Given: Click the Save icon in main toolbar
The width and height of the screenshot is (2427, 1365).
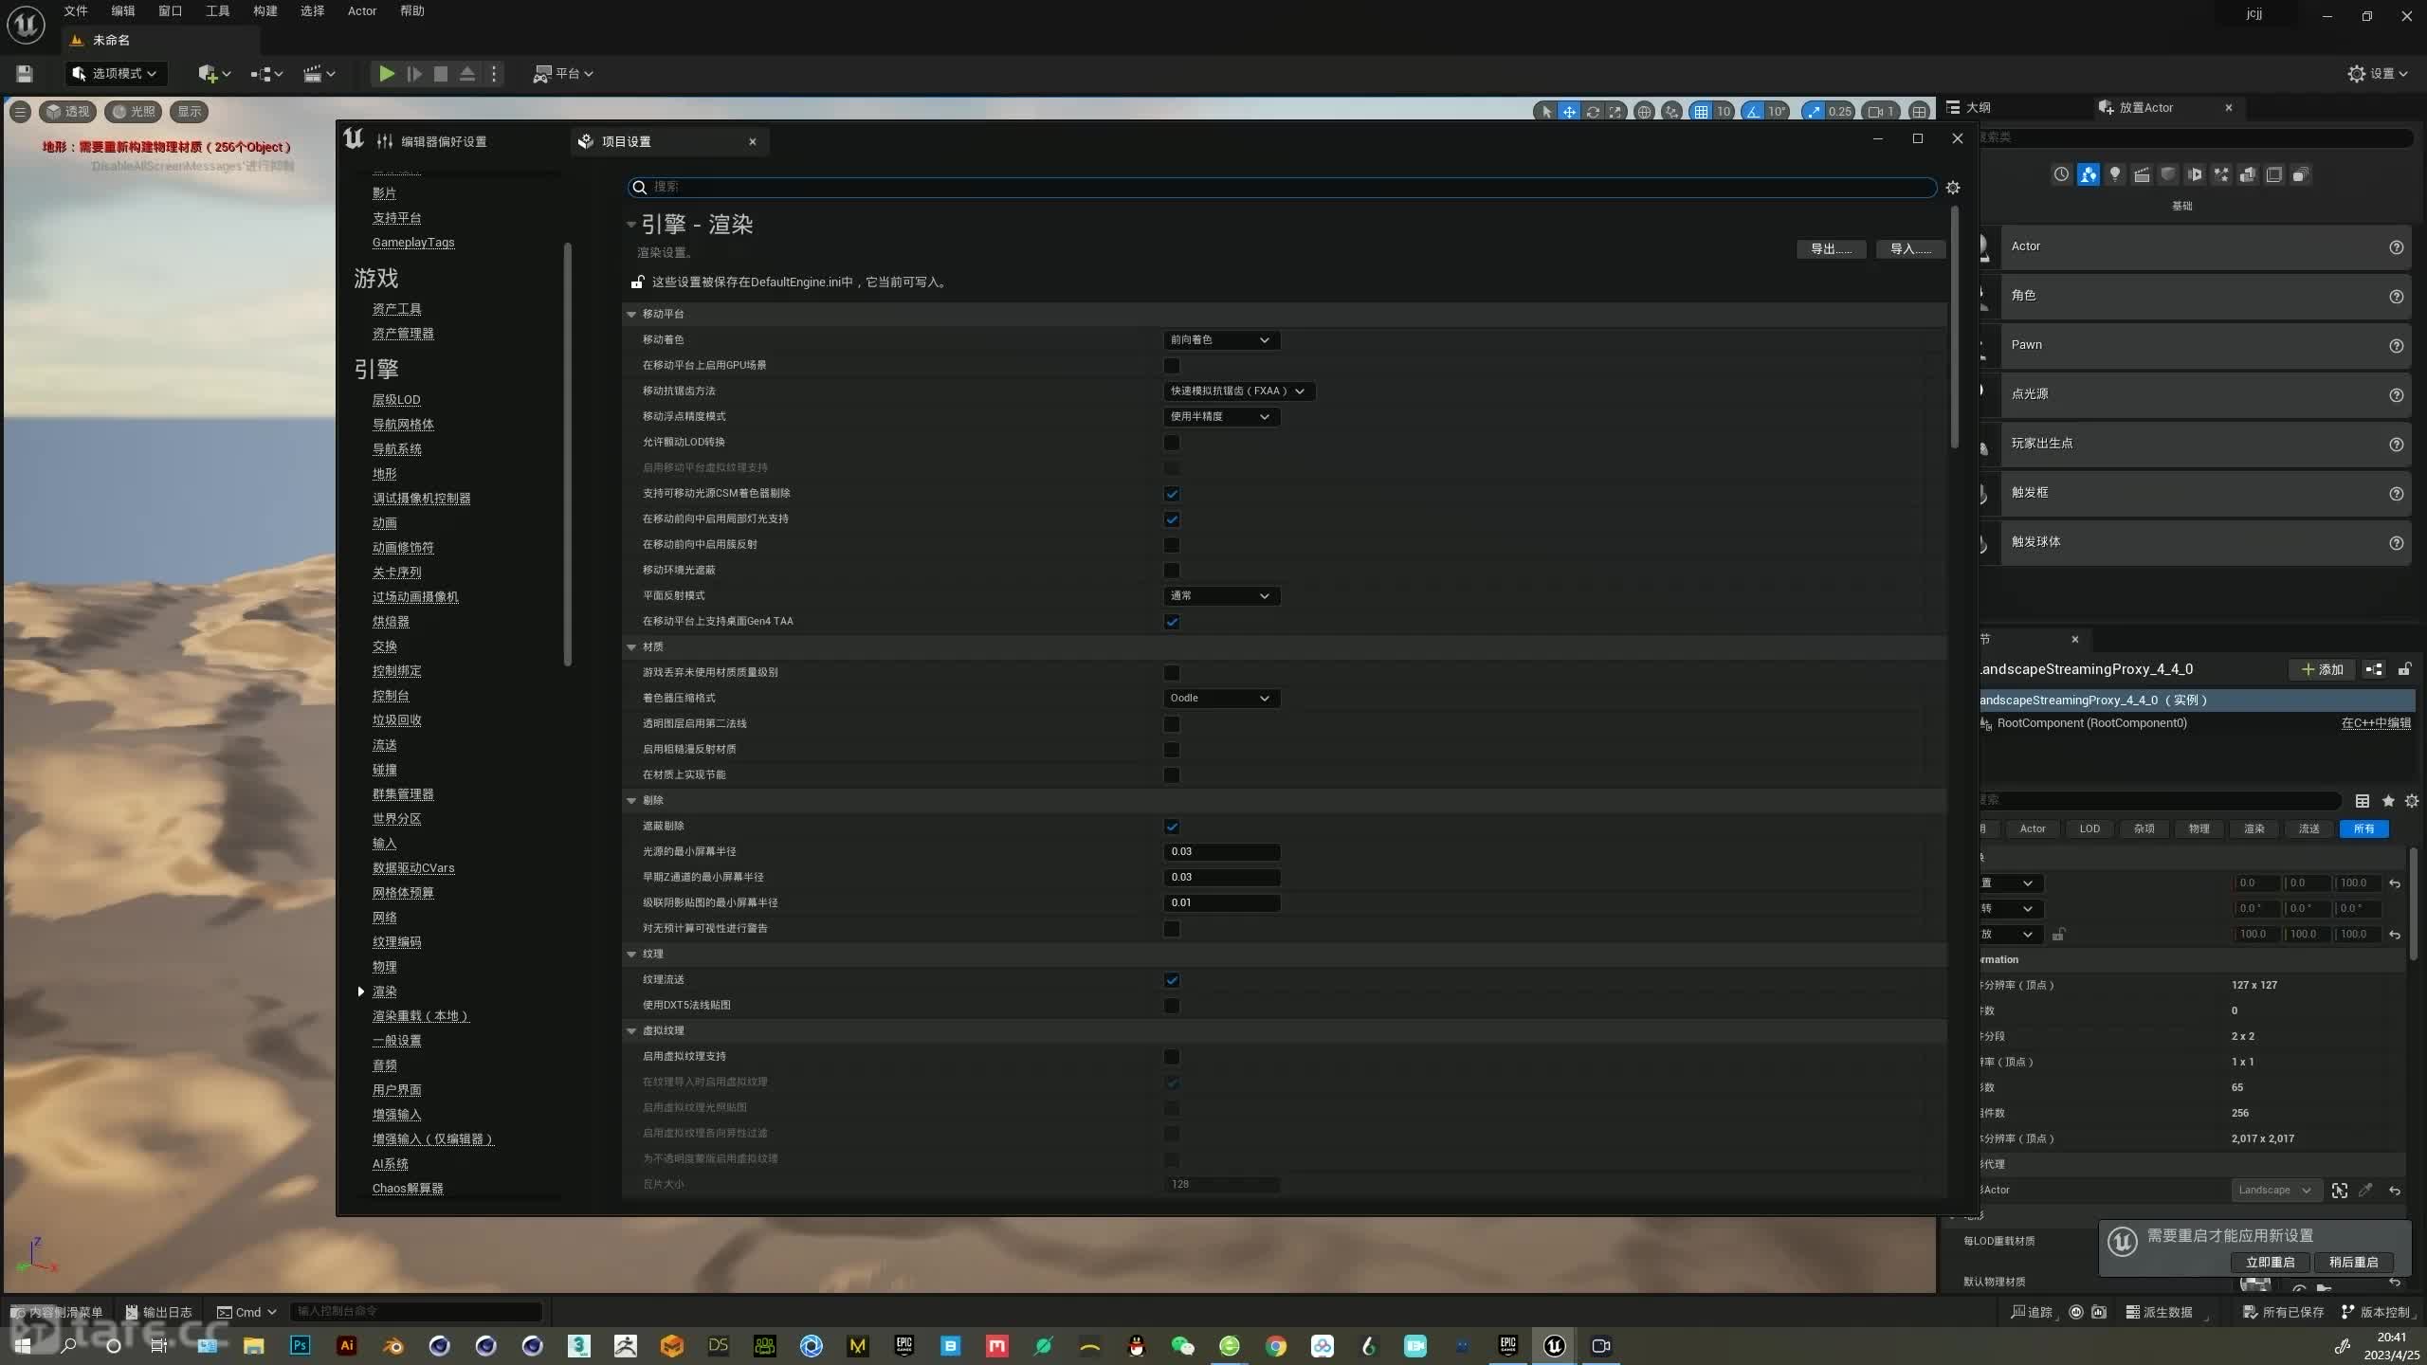Looking at the screenshot, I should click(x=25, y=73).
